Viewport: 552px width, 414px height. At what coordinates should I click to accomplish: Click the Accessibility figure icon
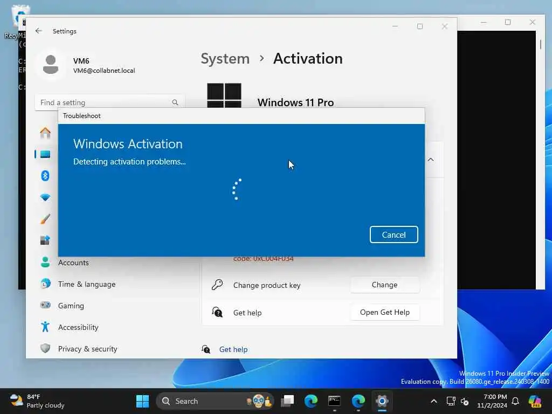tap(45, 327)
